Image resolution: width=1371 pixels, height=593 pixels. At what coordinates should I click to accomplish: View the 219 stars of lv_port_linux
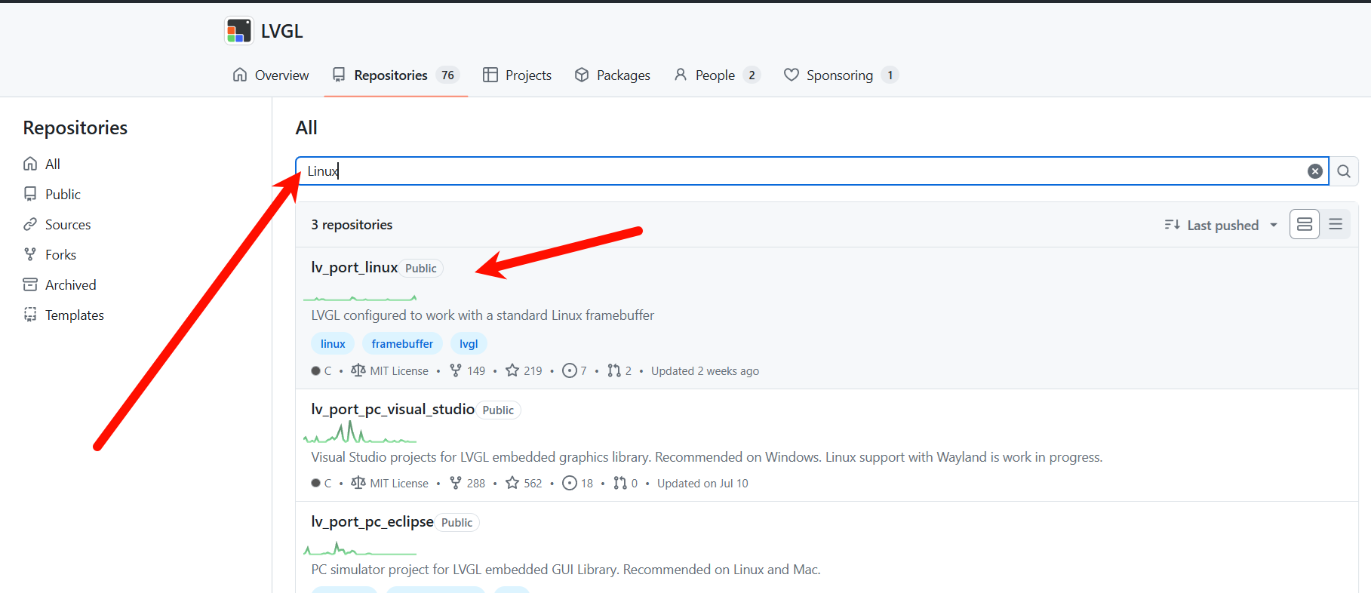click(x=524, y=370)
